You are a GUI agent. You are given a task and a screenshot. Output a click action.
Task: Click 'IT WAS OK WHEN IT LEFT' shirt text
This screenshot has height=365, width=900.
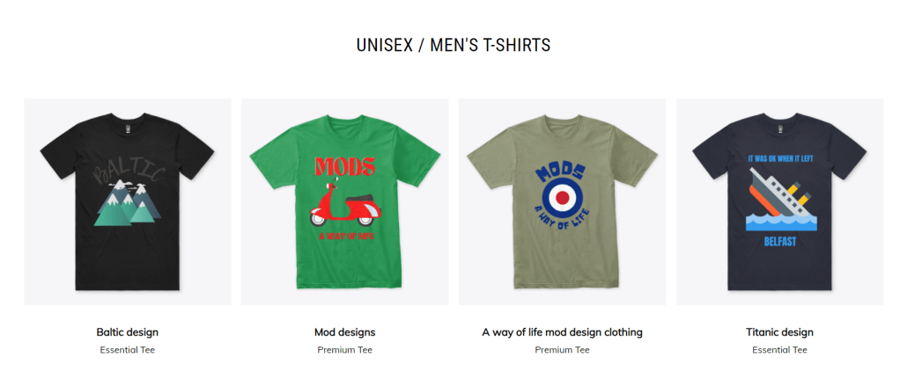780,157
